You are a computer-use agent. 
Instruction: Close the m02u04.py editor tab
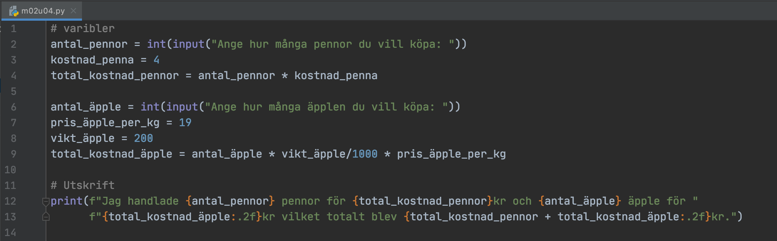[x=73, y=11]
